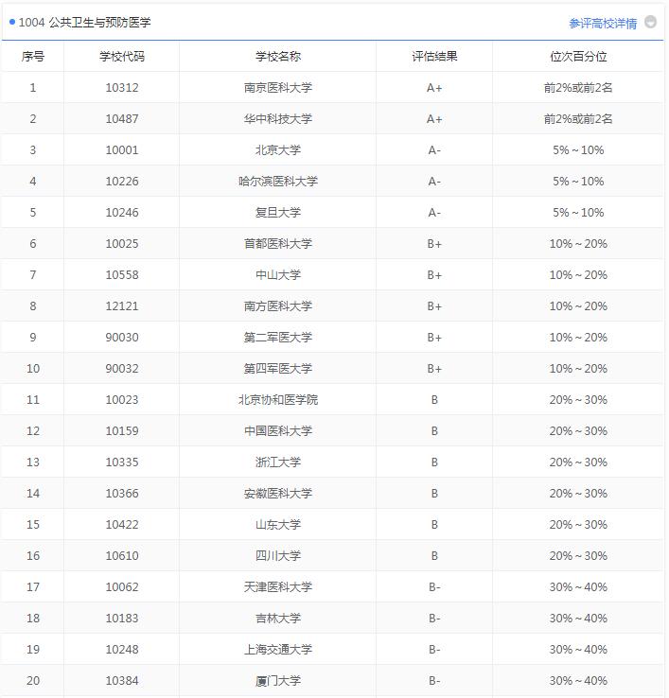Viewport: 669px width, 698px height.
Task: Click the B+ result for 中山大学
Action: coord(434,274)
